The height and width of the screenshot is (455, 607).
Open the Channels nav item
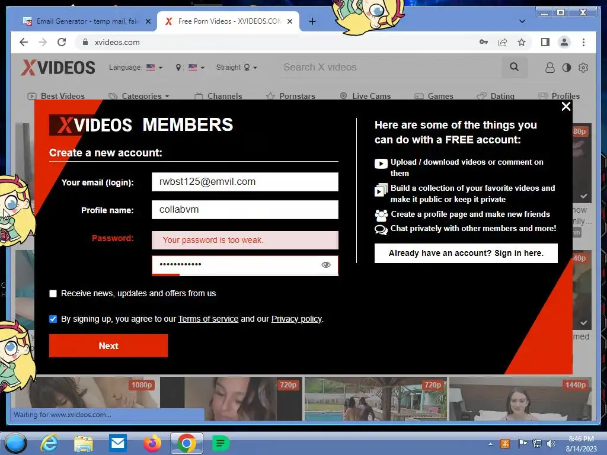(x=218, y=96)
